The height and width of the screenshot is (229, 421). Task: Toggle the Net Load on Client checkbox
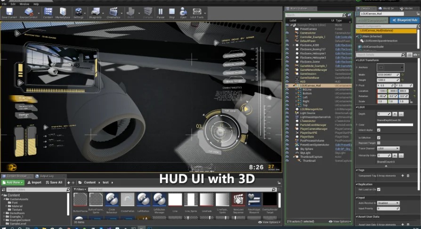click(x=379, y=190)
